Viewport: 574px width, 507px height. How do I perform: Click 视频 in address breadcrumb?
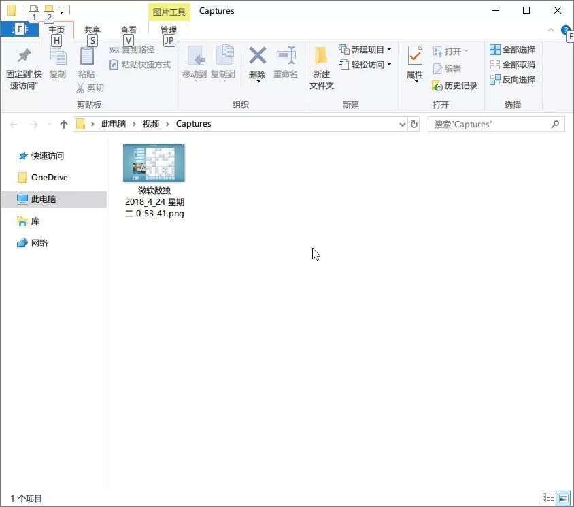point(151,124)
